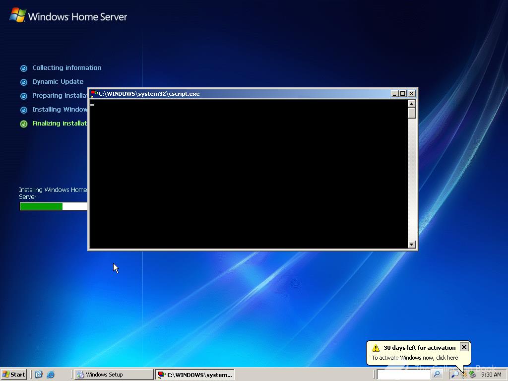Click the Installing Windows step
Image resolution: width=508 pixels, height=381 pixels.
click(x=54, y=110)
